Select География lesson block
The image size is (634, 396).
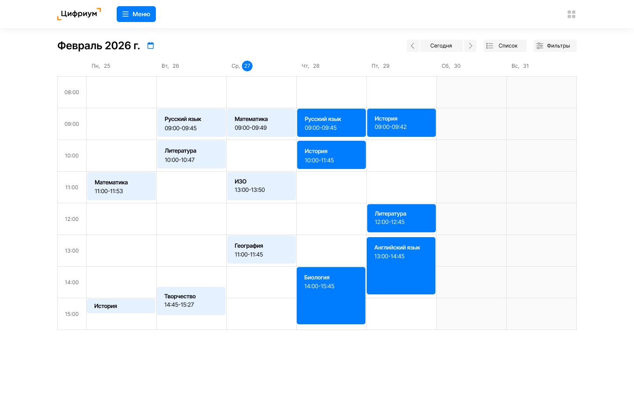pos(262,249)
